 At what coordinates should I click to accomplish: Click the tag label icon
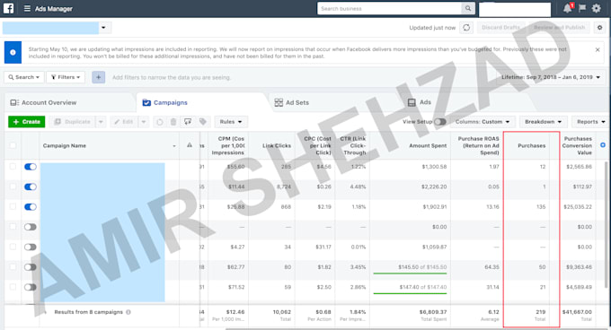(x=203, y=122)
